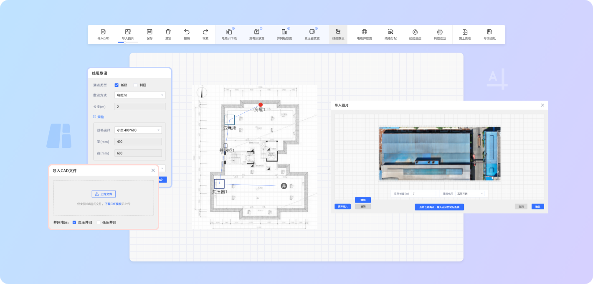Select the 变电所放置 tool
The width and height of the screenshot is (593, 284).
[257, 34]
